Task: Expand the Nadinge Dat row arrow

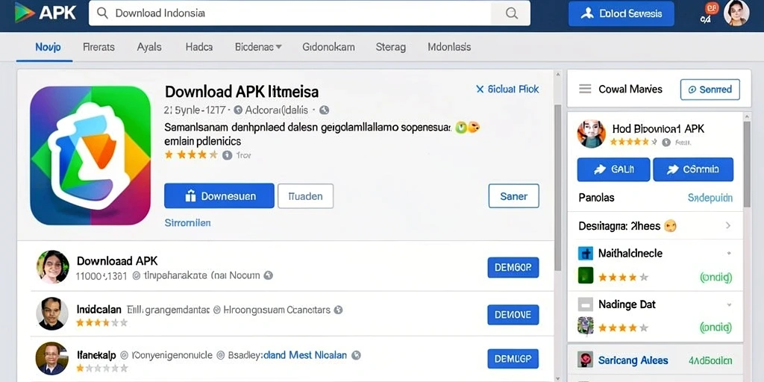Action: click(x=729, y=304)
